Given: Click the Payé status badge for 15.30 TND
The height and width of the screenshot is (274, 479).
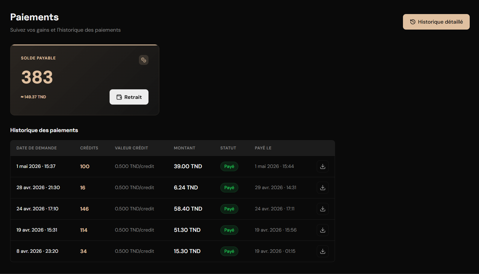Looking at the screenshot, I should click(x=229, y=251).
